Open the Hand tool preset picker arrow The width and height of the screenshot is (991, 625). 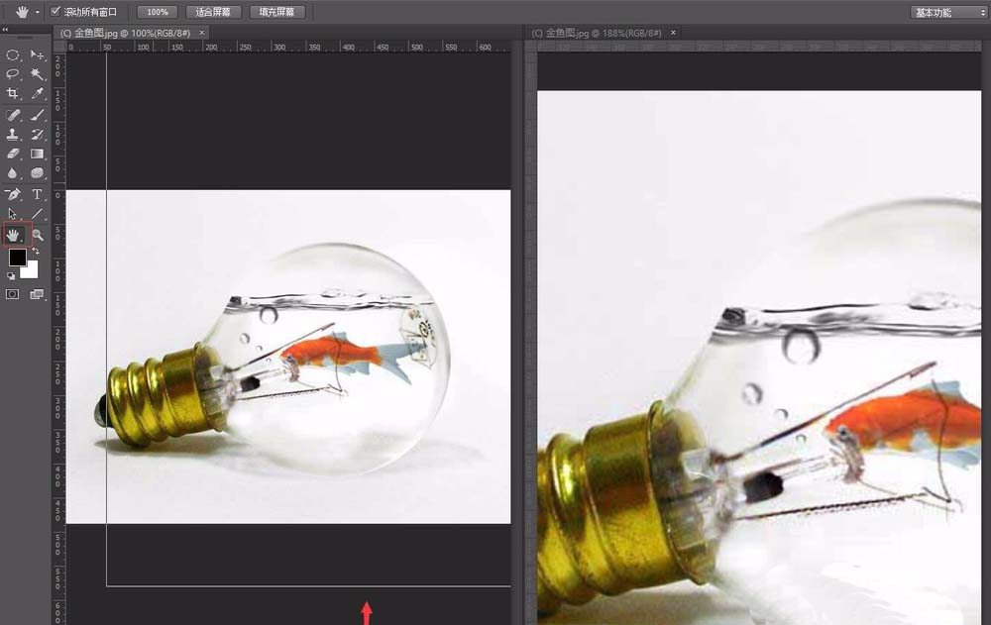pyautogui.click(x=38, y=12)
